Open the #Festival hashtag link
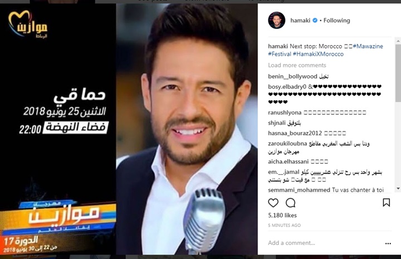The height and width of the screenshot is (259, 401). [280, 54]
